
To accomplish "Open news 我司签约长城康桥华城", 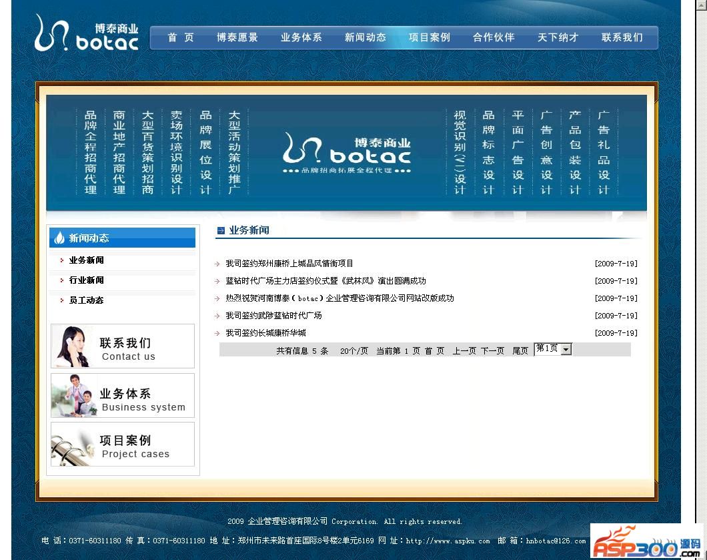I will click(265, 333).
